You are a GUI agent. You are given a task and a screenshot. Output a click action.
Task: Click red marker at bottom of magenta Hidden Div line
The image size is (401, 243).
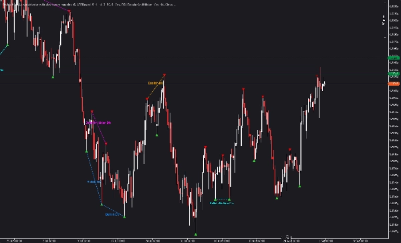(x=106, y=144)
